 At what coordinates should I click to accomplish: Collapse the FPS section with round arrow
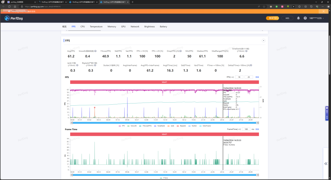263,40
